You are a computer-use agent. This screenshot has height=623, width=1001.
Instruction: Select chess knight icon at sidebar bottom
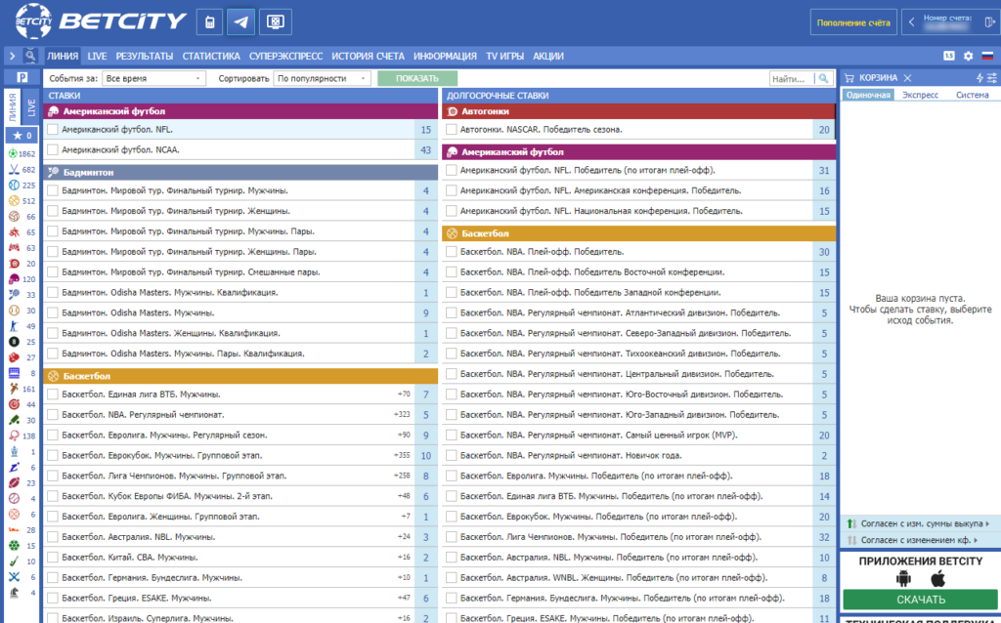tap(14, 593)
